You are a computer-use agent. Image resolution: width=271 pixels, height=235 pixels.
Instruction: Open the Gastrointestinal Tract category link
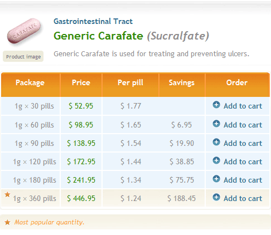pos(93,21)
